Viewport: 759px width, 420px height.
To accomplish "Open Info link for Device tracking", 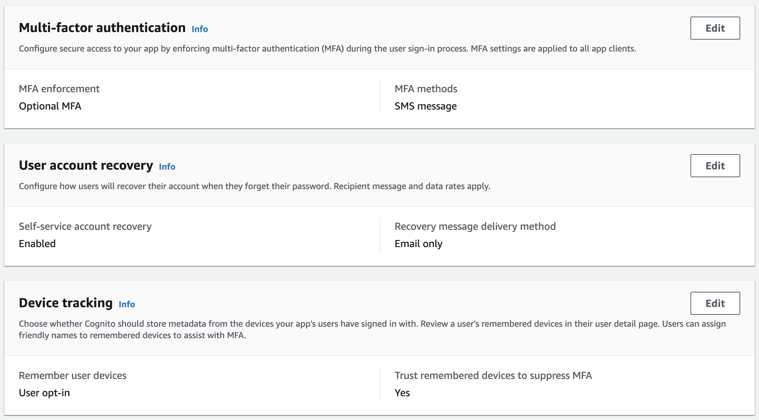I will pyautogui.click(x=127, y=304).
